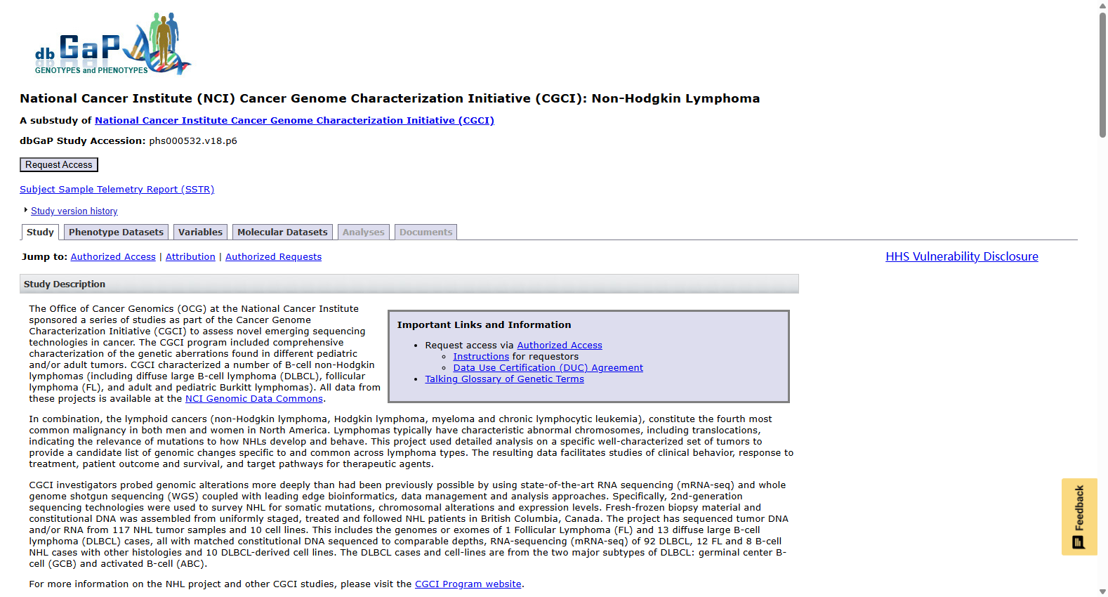
Task: Jump to Attribution section
Action: point(190,257)
